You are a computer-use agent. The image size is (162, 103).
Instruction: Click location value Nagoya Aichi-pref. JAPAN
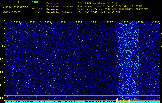[96, 6]
